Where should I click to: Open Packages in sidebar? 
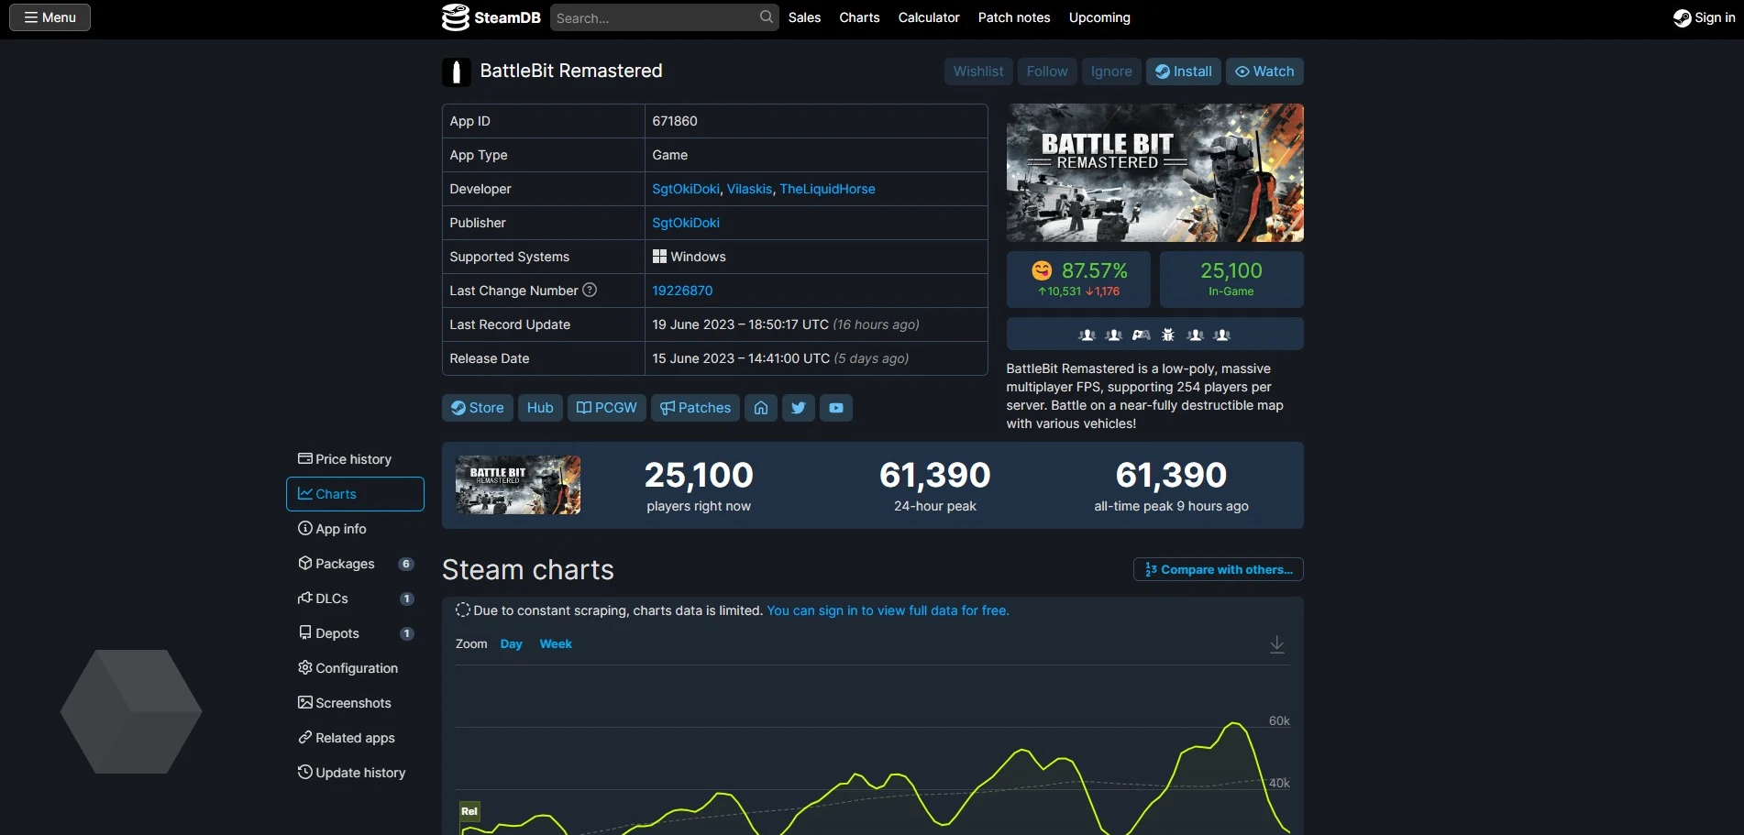pos(354,564)
